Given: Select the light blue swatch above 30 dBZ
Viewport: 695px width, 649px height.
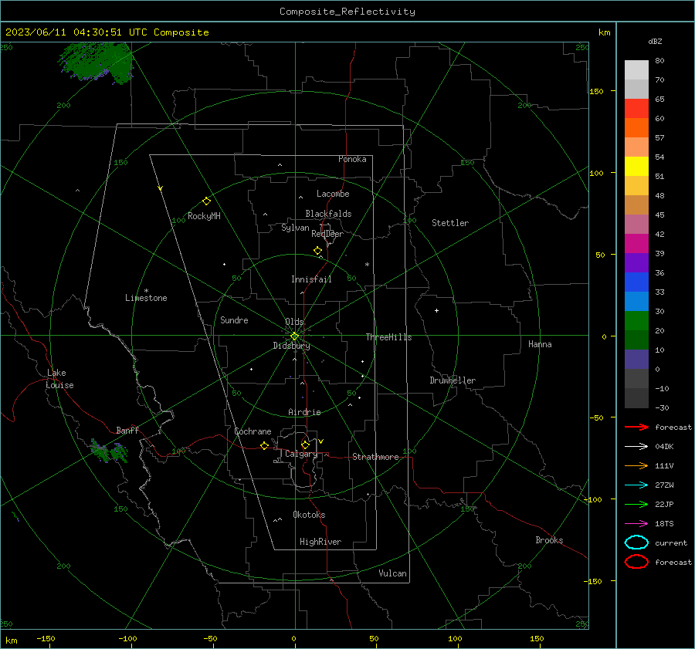Looking at the screenshot, I should (636, 302).
